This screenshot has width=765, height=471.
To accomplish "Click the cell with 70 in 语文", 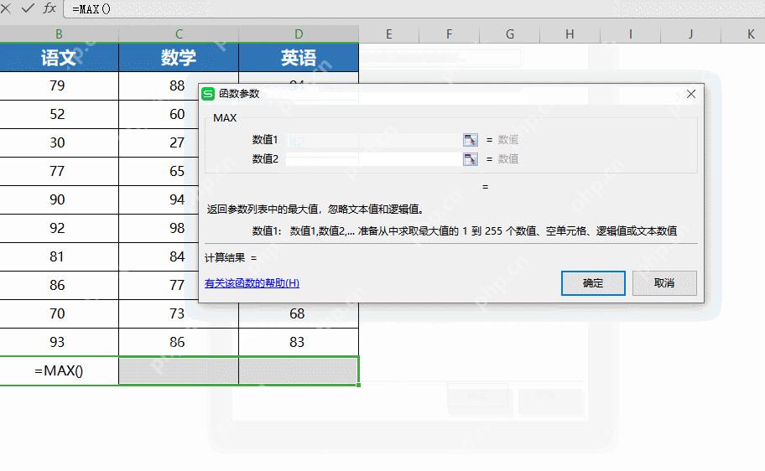I will (59, 314).
